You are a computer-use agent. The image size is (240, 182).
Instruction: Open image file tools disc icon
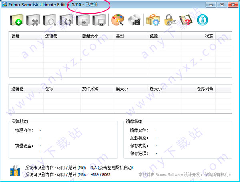[x=134, y=20]
